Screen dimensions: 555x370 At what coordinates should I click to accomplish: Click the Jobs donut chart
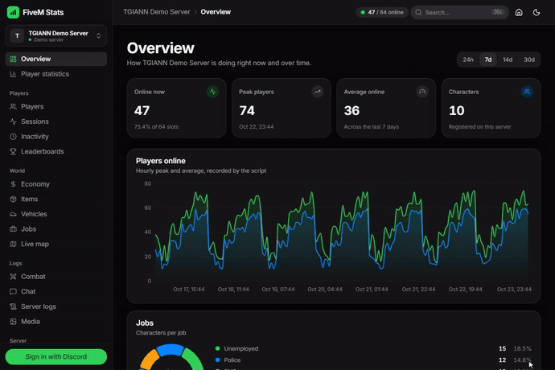pos(171,357)
